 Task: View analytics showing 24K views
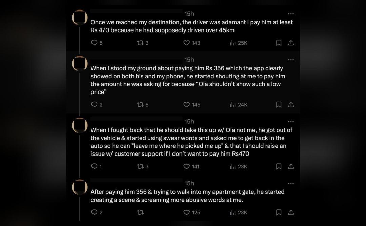pos(239,105)
